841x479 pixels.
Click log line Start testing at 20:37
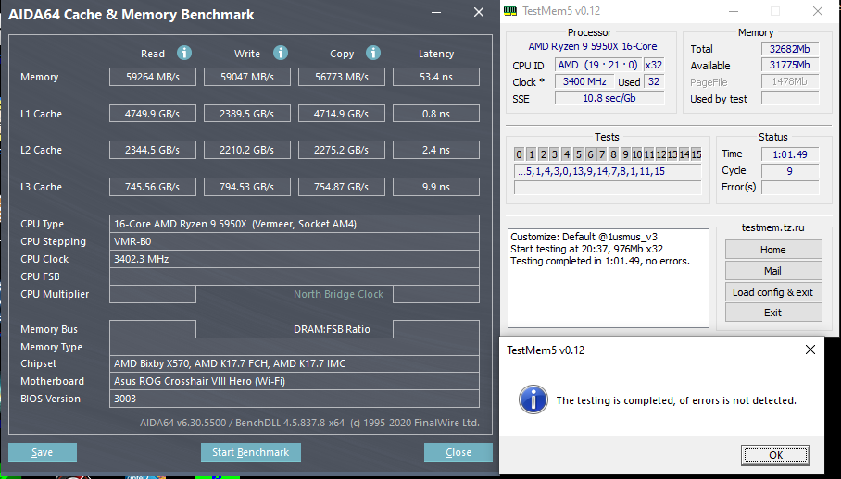pyautogui.click(x=587, y=249)
